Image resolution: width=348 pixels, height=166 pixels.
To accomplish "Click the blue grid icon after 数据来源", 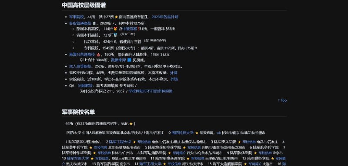I will point(129,60).
